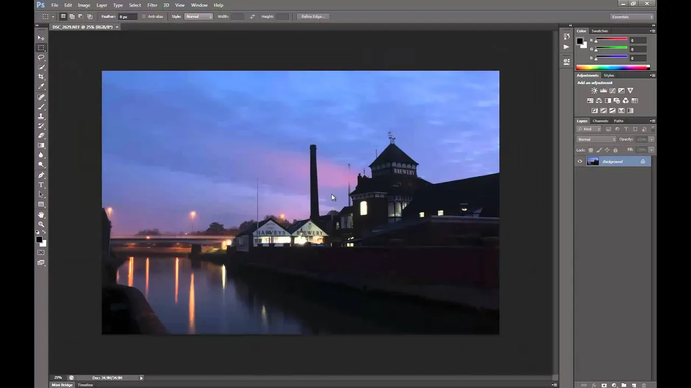The image size is (691, 388).
Task: Click the Refine Edge button
Action: 313,17
